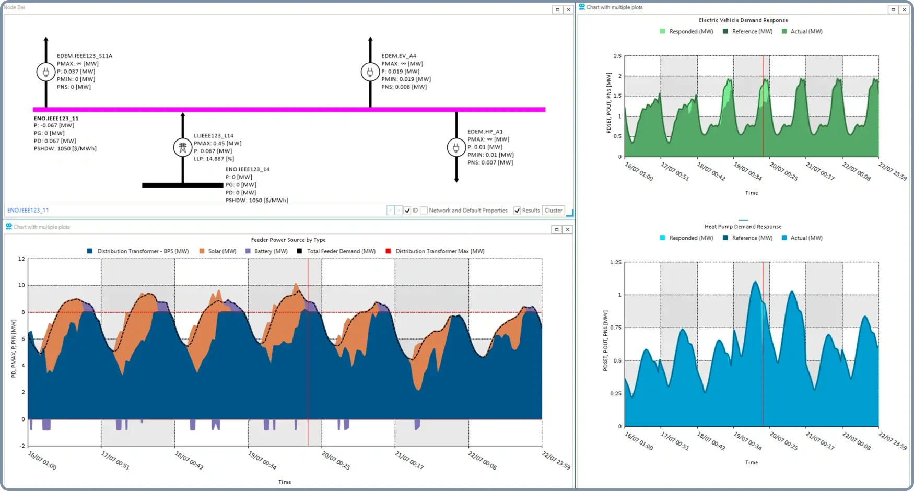This screenshot has width=914, height=491.
Task: Select the magenta bus bar in the Node Bar
Action: coord(287,109)
